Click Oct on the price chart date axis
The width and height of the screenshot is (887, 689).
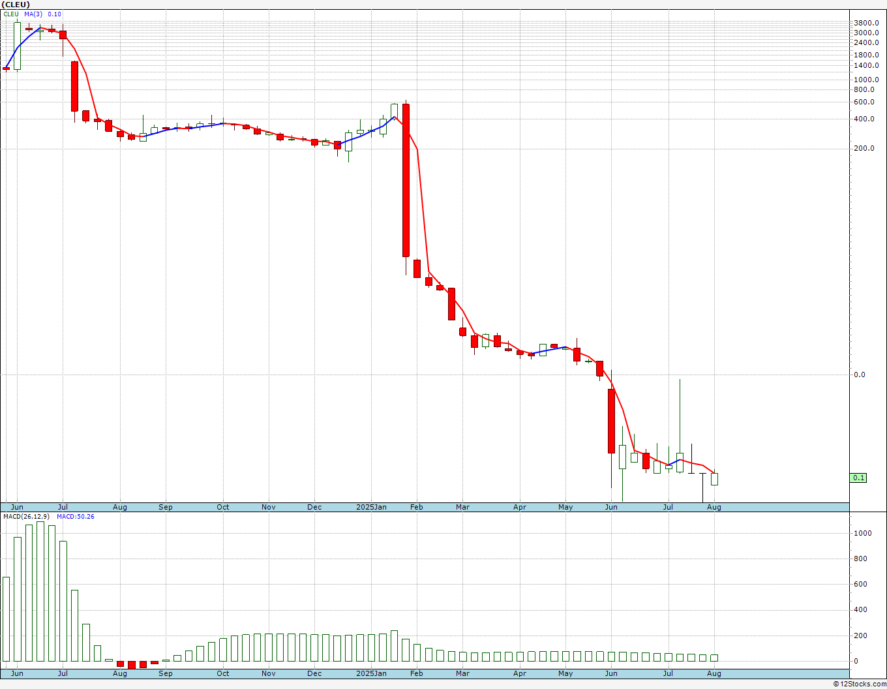223,507
